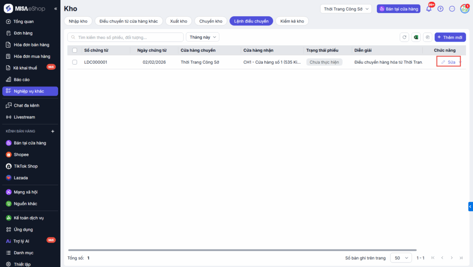This screenshot has height=267, width=473.
Task: Expand the right side panel arrow
Action: [471, 206]
